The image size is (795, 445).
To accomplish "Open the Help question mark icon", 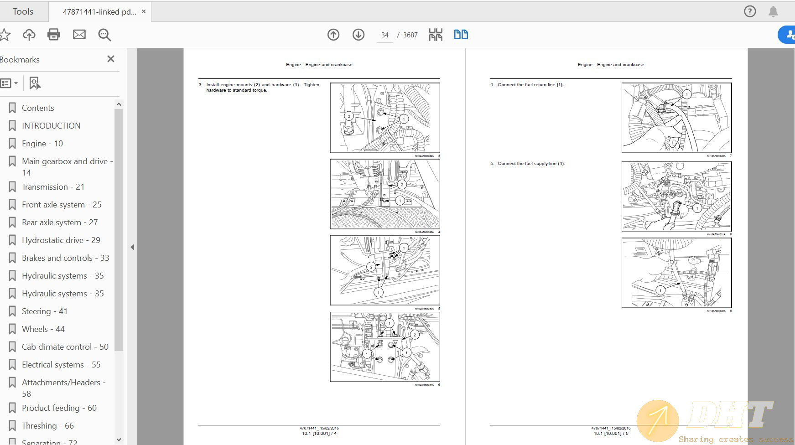I will 750,11.
